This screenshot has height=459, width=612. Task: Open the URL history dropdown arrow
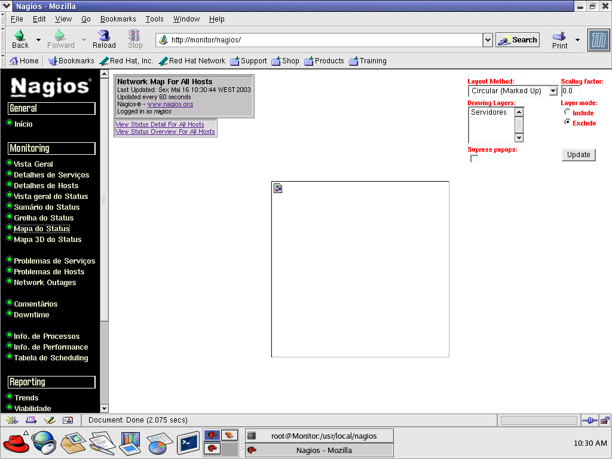[488, 40]
